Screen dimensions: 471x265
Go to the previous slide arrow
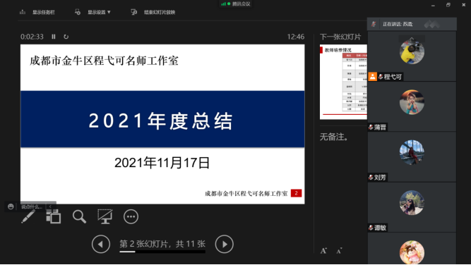coord(101,244)
